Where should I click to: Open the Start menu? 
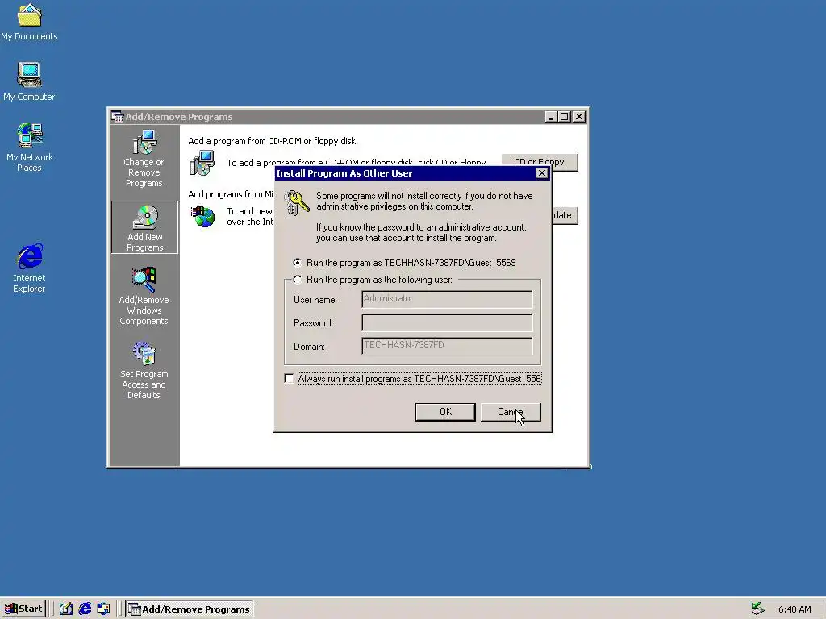pyautogui.click(x=23, y=609)
